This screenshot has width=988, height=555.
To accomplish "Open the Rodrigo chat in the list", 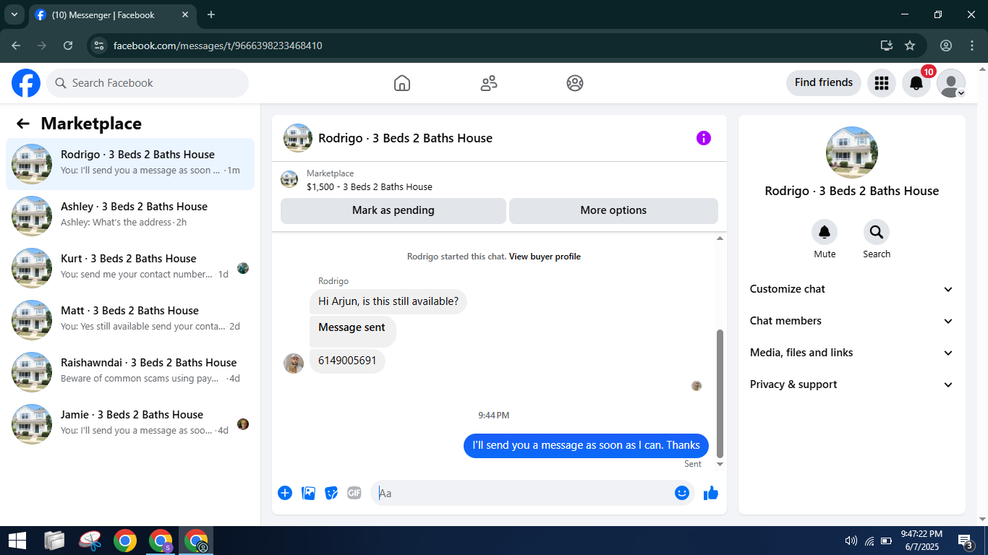I will click(130, 164).
